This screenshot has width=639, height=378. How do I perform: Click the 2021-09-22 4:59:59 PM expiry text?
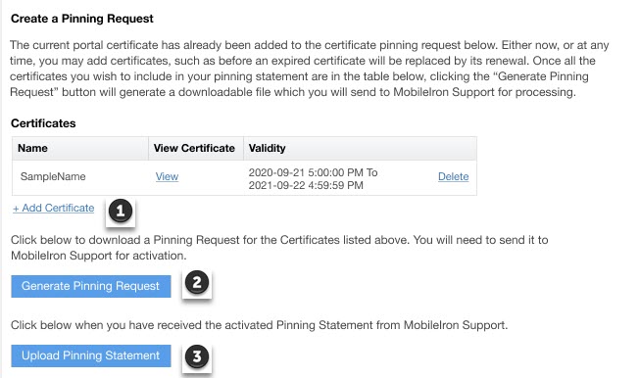306,185
